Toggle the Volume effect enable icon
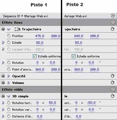117x120 pixels. tap(3, 83)
